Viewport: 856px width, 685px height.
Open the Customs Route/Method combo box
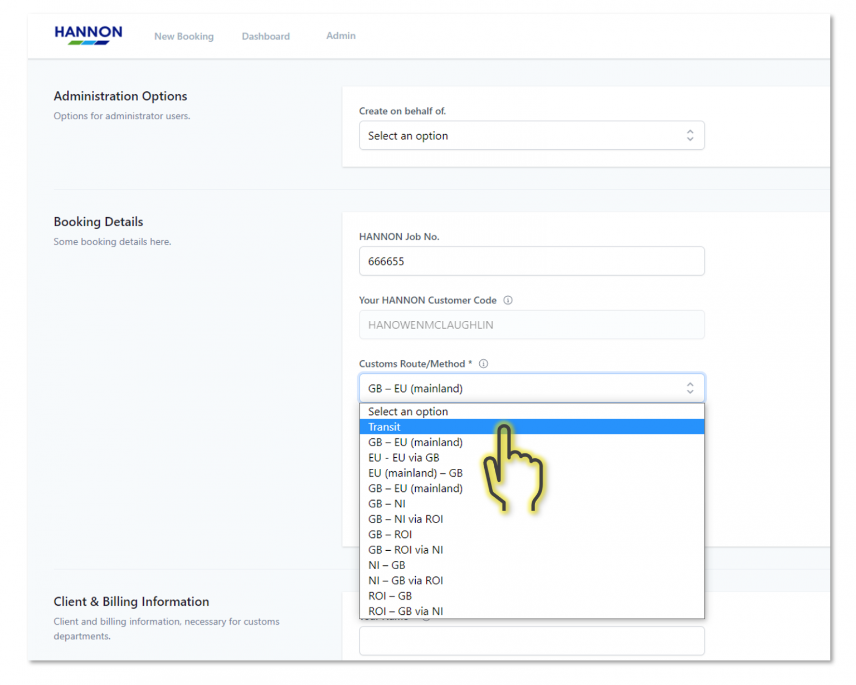click(531, 388)
